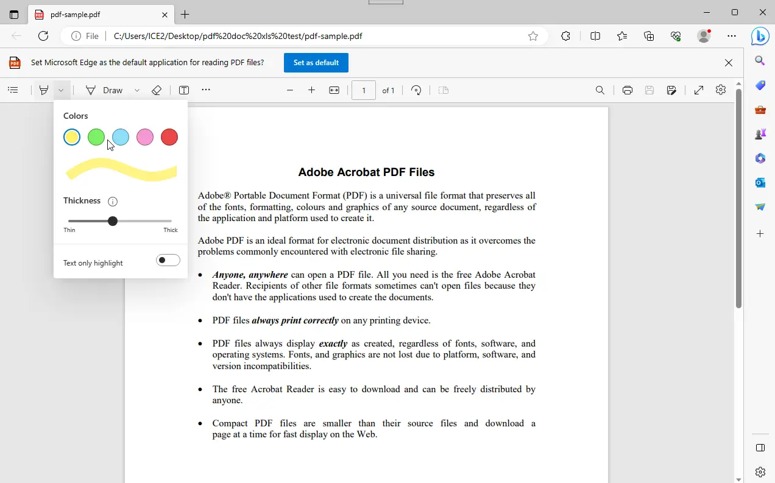The height and width of the screenshot is (483, 775).
Task: Open sidebar settings gear
Action: [760, 472]
